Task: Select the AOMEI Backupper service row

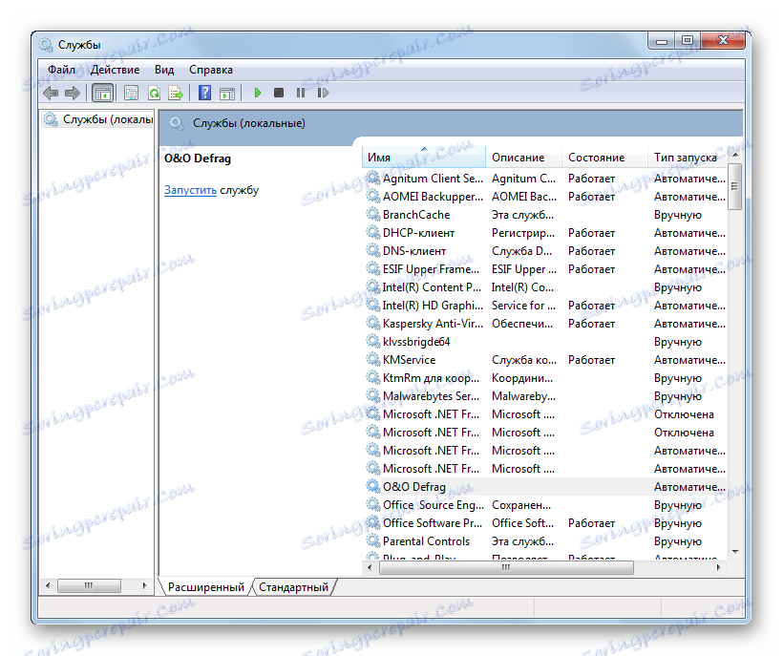Action: click(545, 196)
